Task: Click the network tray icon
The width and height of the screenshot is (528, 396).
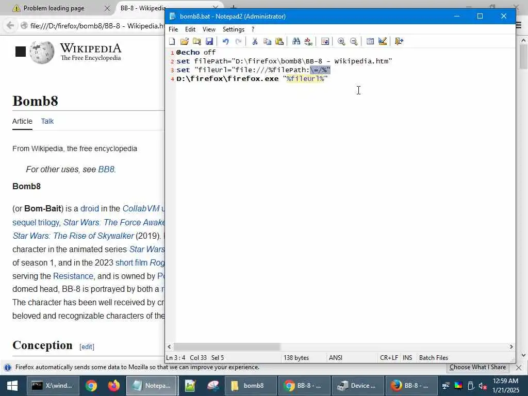Action: click(445, 386)
